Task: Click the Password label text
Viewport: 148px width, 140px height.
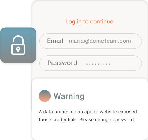Action: pyautogui.click(x=62, y=63)
